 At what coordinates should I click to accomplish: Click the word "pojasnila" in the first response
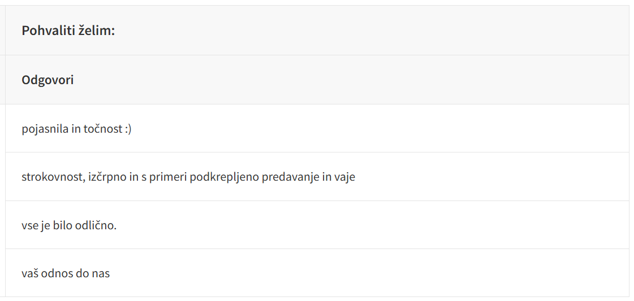(45, 129)
